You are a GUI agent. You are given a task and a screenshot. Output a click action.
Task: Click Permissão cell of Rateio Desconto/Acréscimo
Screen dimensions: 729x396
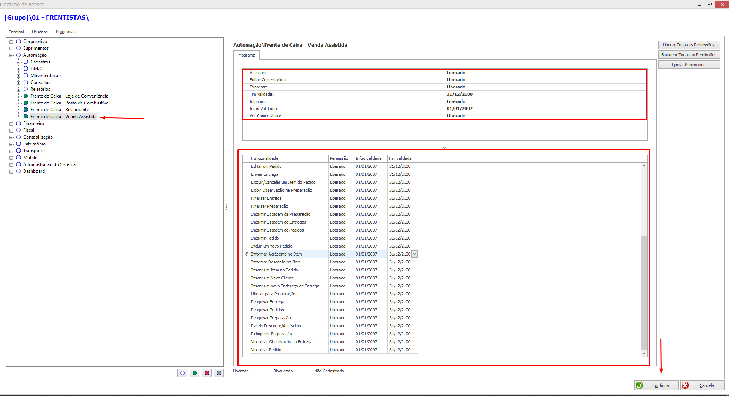[341, 326]
